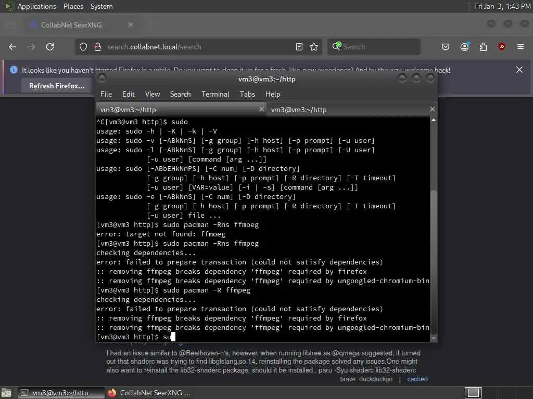Click the 'duckduckgo' engine label in result

click(x=376, y=379)
